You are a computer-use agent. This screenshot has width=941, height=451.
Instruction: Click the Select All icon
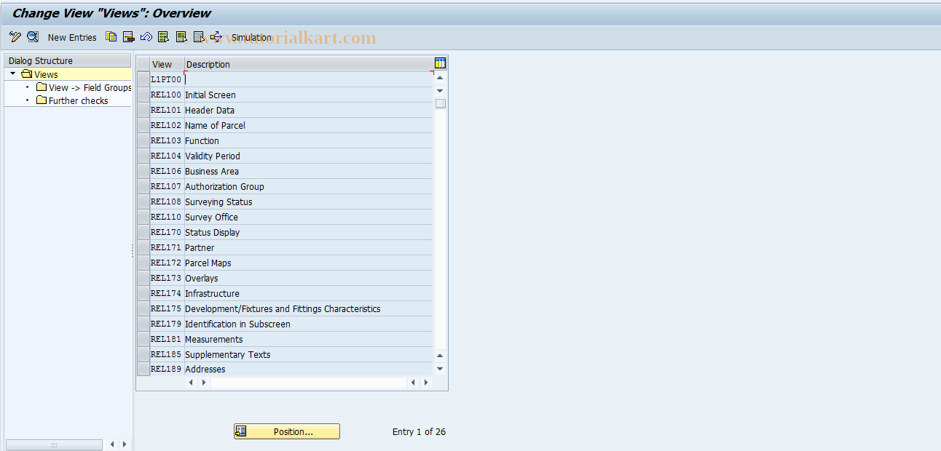164,37
